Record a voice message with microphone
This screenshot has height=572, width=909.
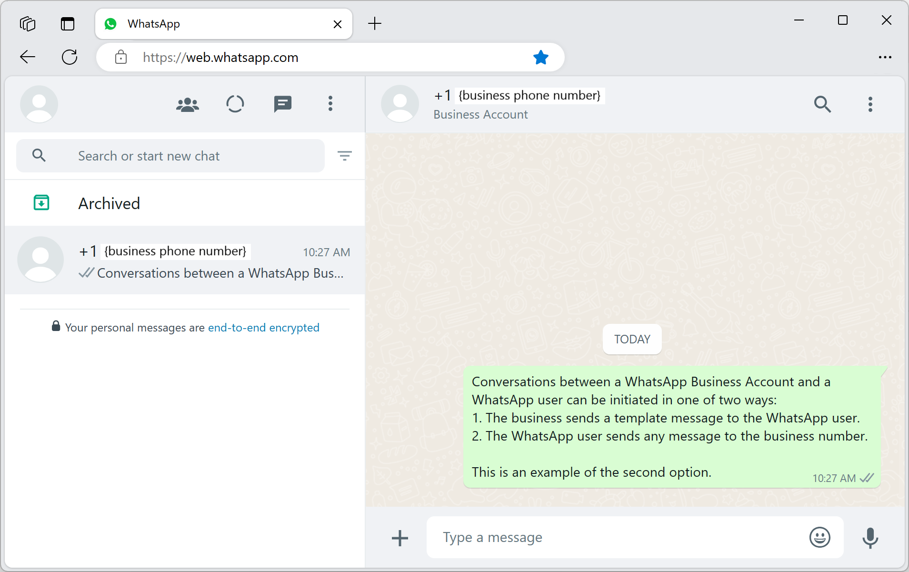(870, 538)
